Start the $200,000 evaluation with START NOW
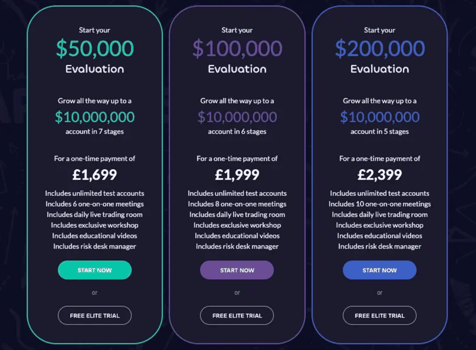This screenshot has width=476, height=350. pyautogui.click(x=379, y=270)
